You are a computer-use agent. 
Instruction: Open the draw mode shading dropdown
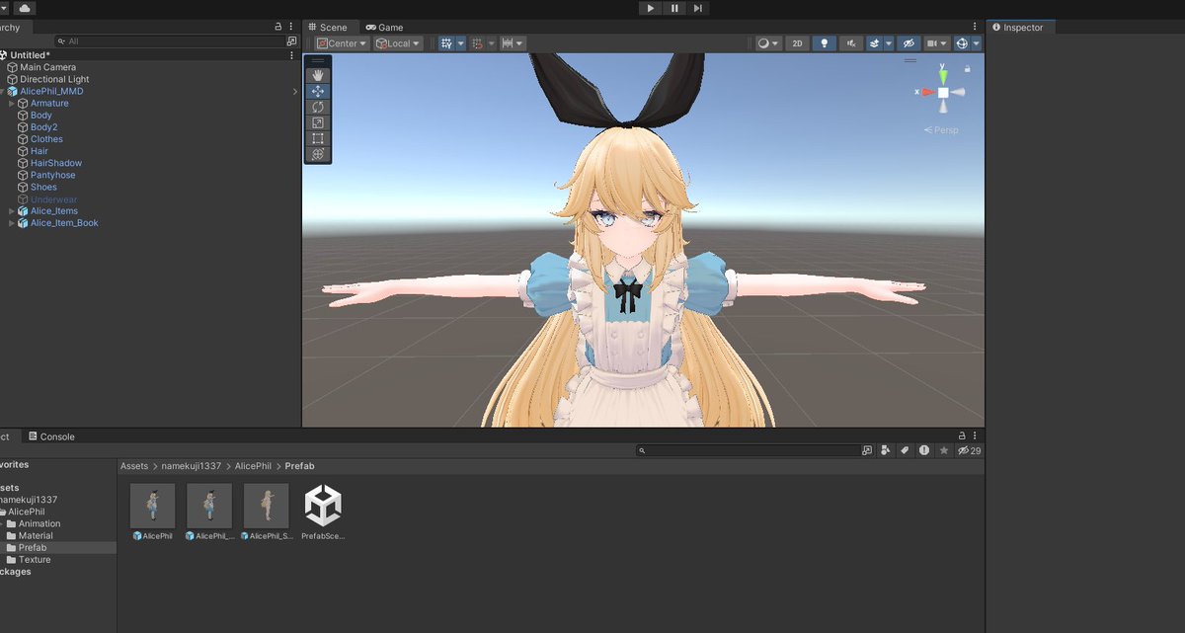pyautogui.click(x=768, y=43)
